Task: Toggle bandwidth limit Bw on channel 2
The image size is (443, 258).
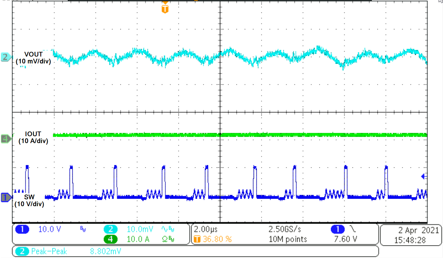Action: (171, 229)
